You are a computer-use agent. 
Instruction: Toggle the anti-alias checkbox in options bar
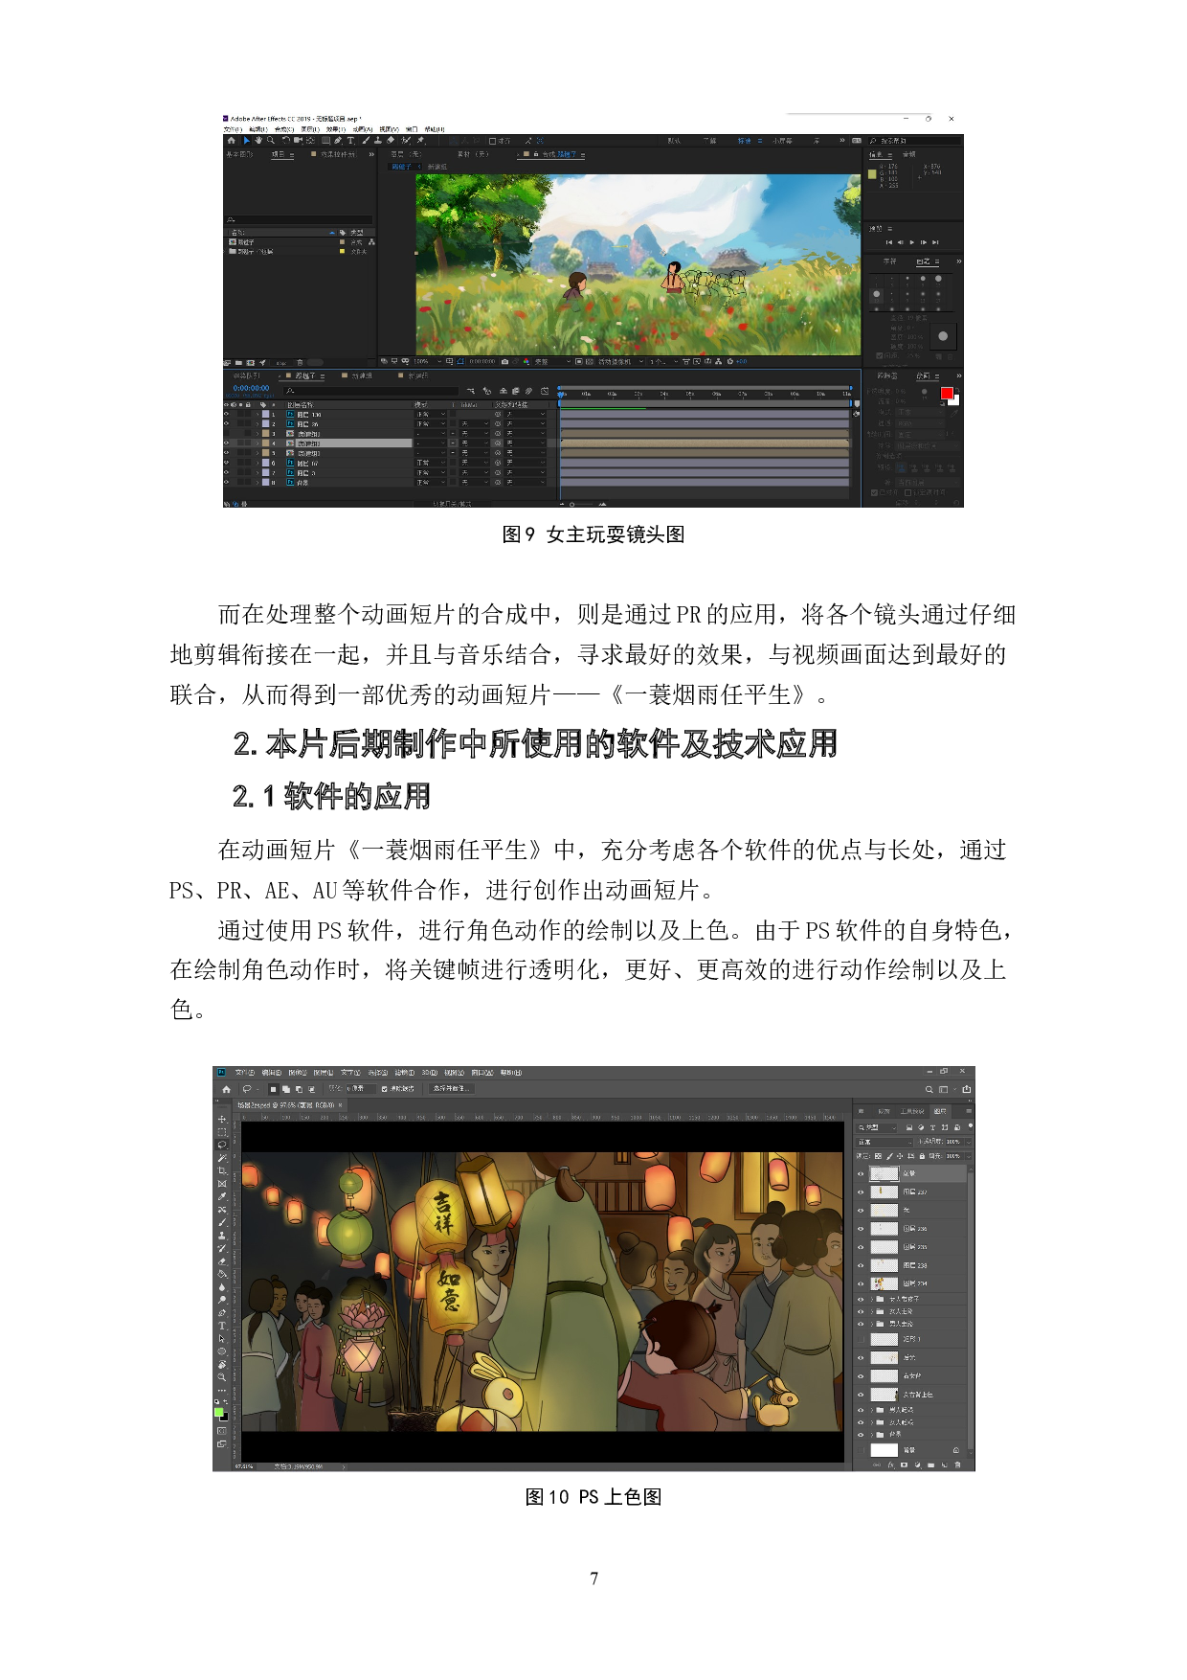[385, 1089]
